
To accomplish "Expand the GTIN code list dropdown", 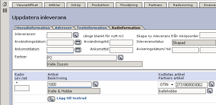I will pyautogui.click(x=167, y=85).
